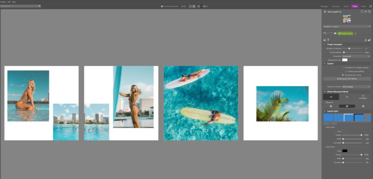Choose the first blue layout style thumbnail
Screen dimensions: 373x179
(328, 117)
